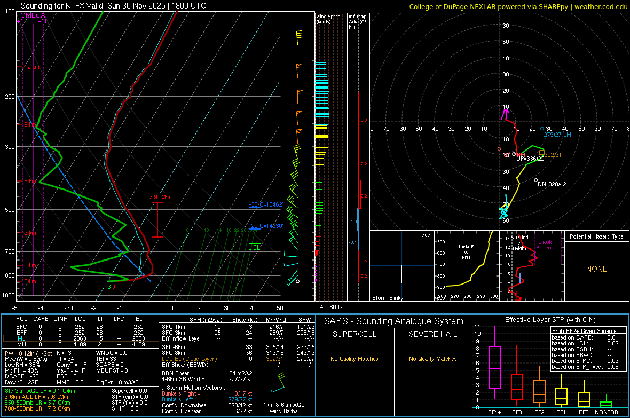Click the SUPERCELL column header
Screen dimensions: 630x418
pos(355,334)
